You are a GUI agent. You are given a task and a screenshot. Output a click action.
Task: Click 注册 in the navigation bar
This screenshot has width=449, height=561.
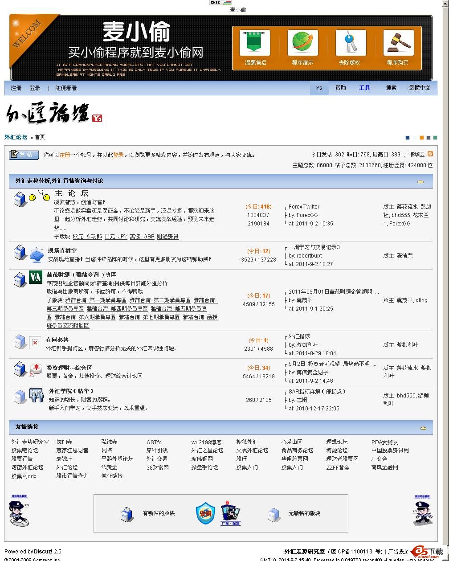coord(16,88)
